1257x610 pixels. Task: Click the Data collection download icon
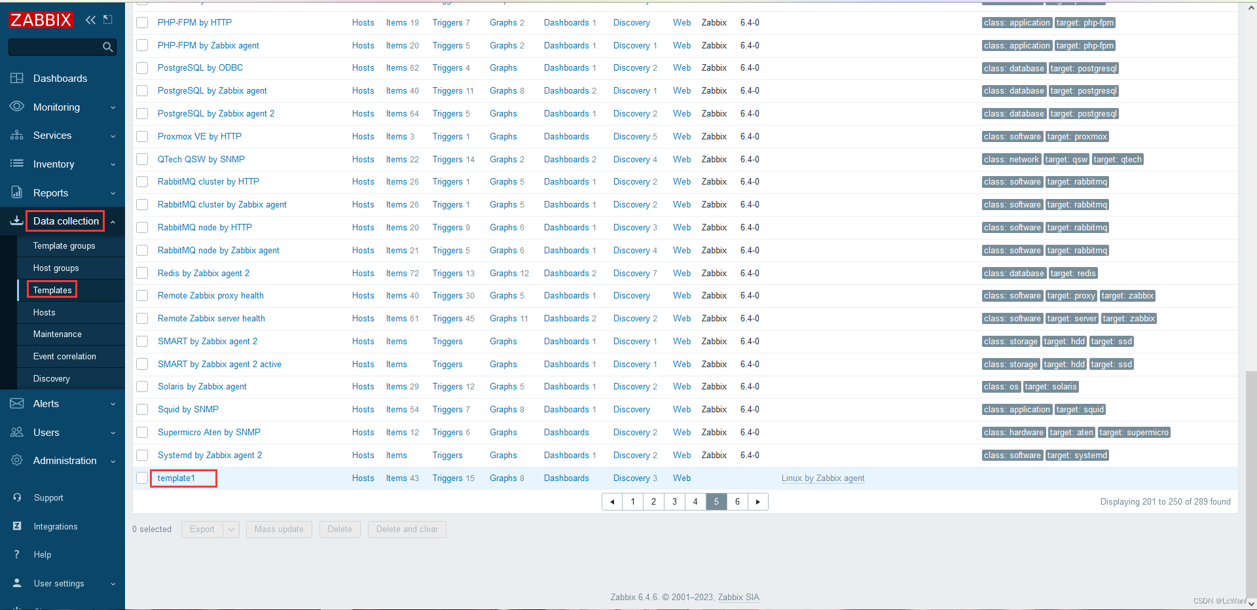pos(17,221)
